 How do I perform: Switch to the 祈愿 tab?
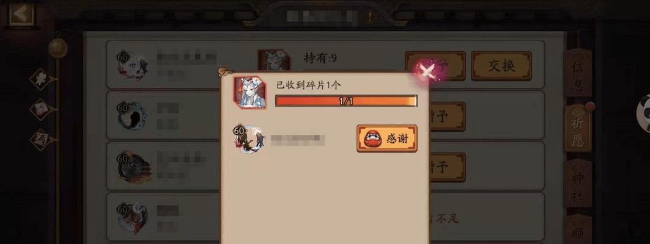578,127
